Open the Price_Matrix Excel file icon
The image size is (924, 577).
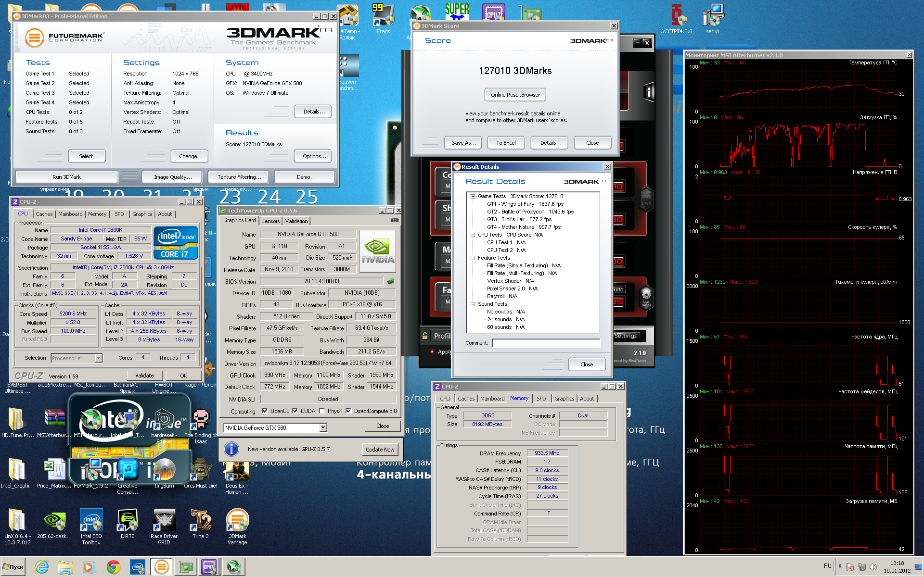click(x=54, y=473)
